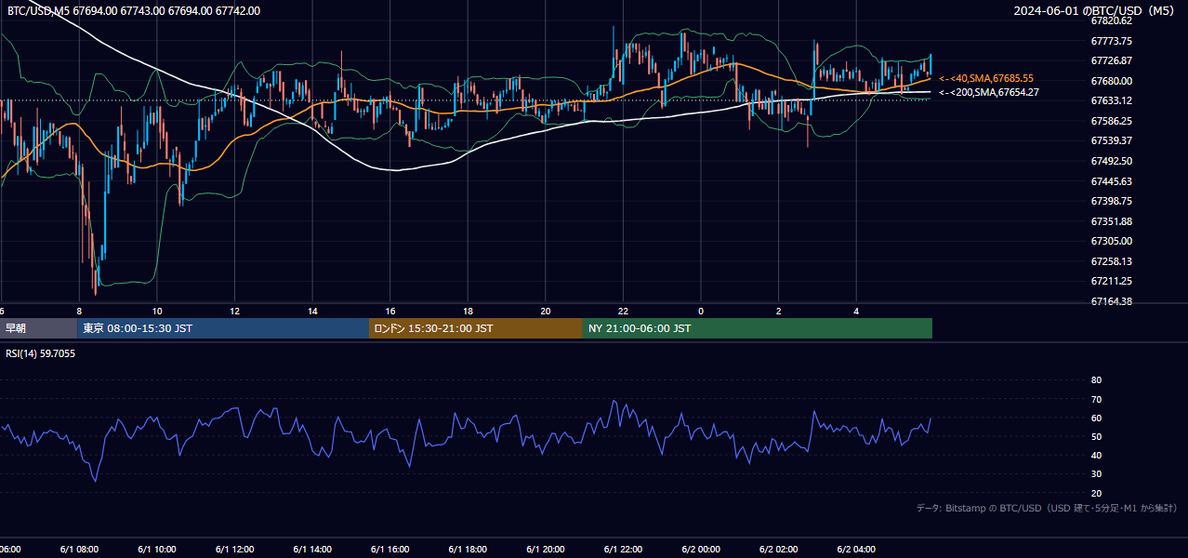
Task: Click the 67586.25 price axis label
Action: click(x=1111, y=121)
